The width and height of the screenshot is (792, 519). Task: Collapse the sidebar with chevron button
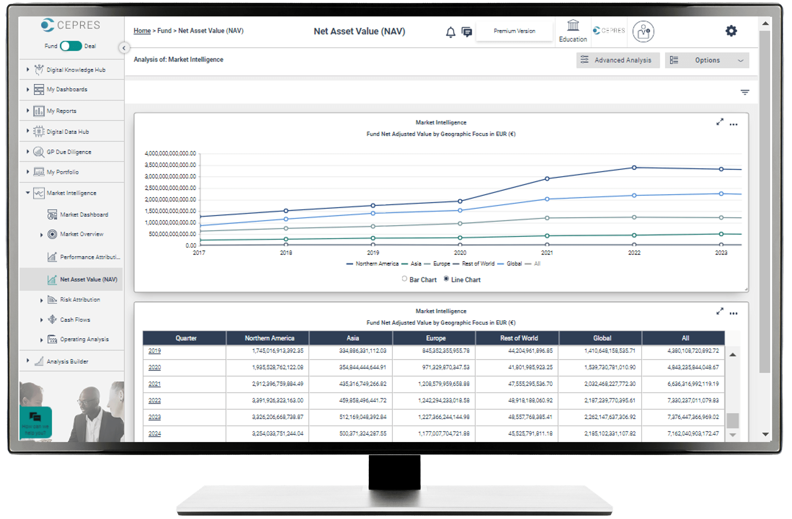tap(124, 48)
